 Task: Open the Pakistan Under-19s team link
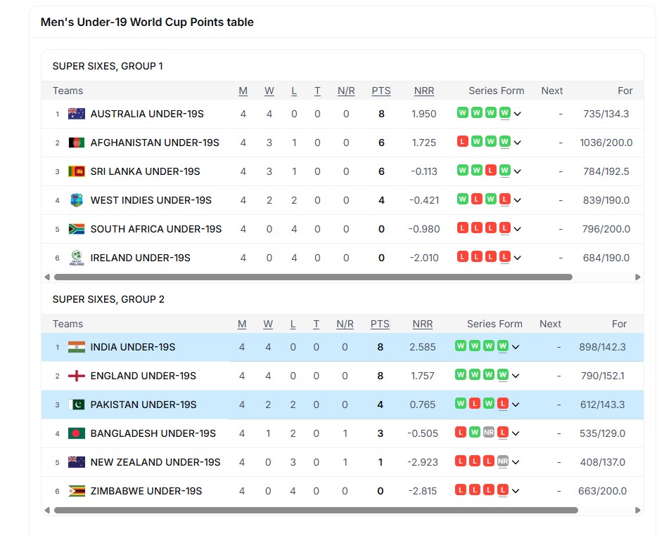click(143, 405)
